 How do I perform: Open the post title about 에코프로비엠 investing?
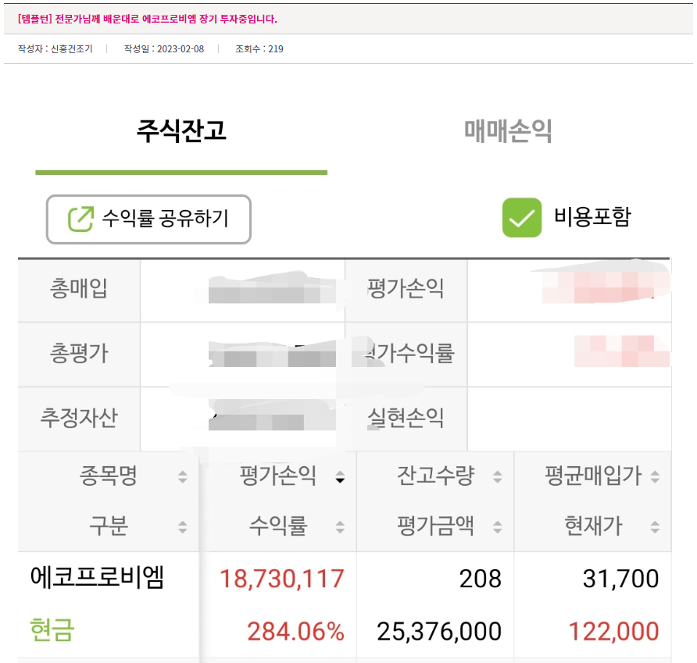click(x=147, y=19)
